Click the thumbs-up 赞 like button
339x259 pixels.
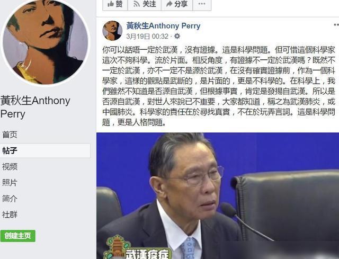tap(115, 4)
